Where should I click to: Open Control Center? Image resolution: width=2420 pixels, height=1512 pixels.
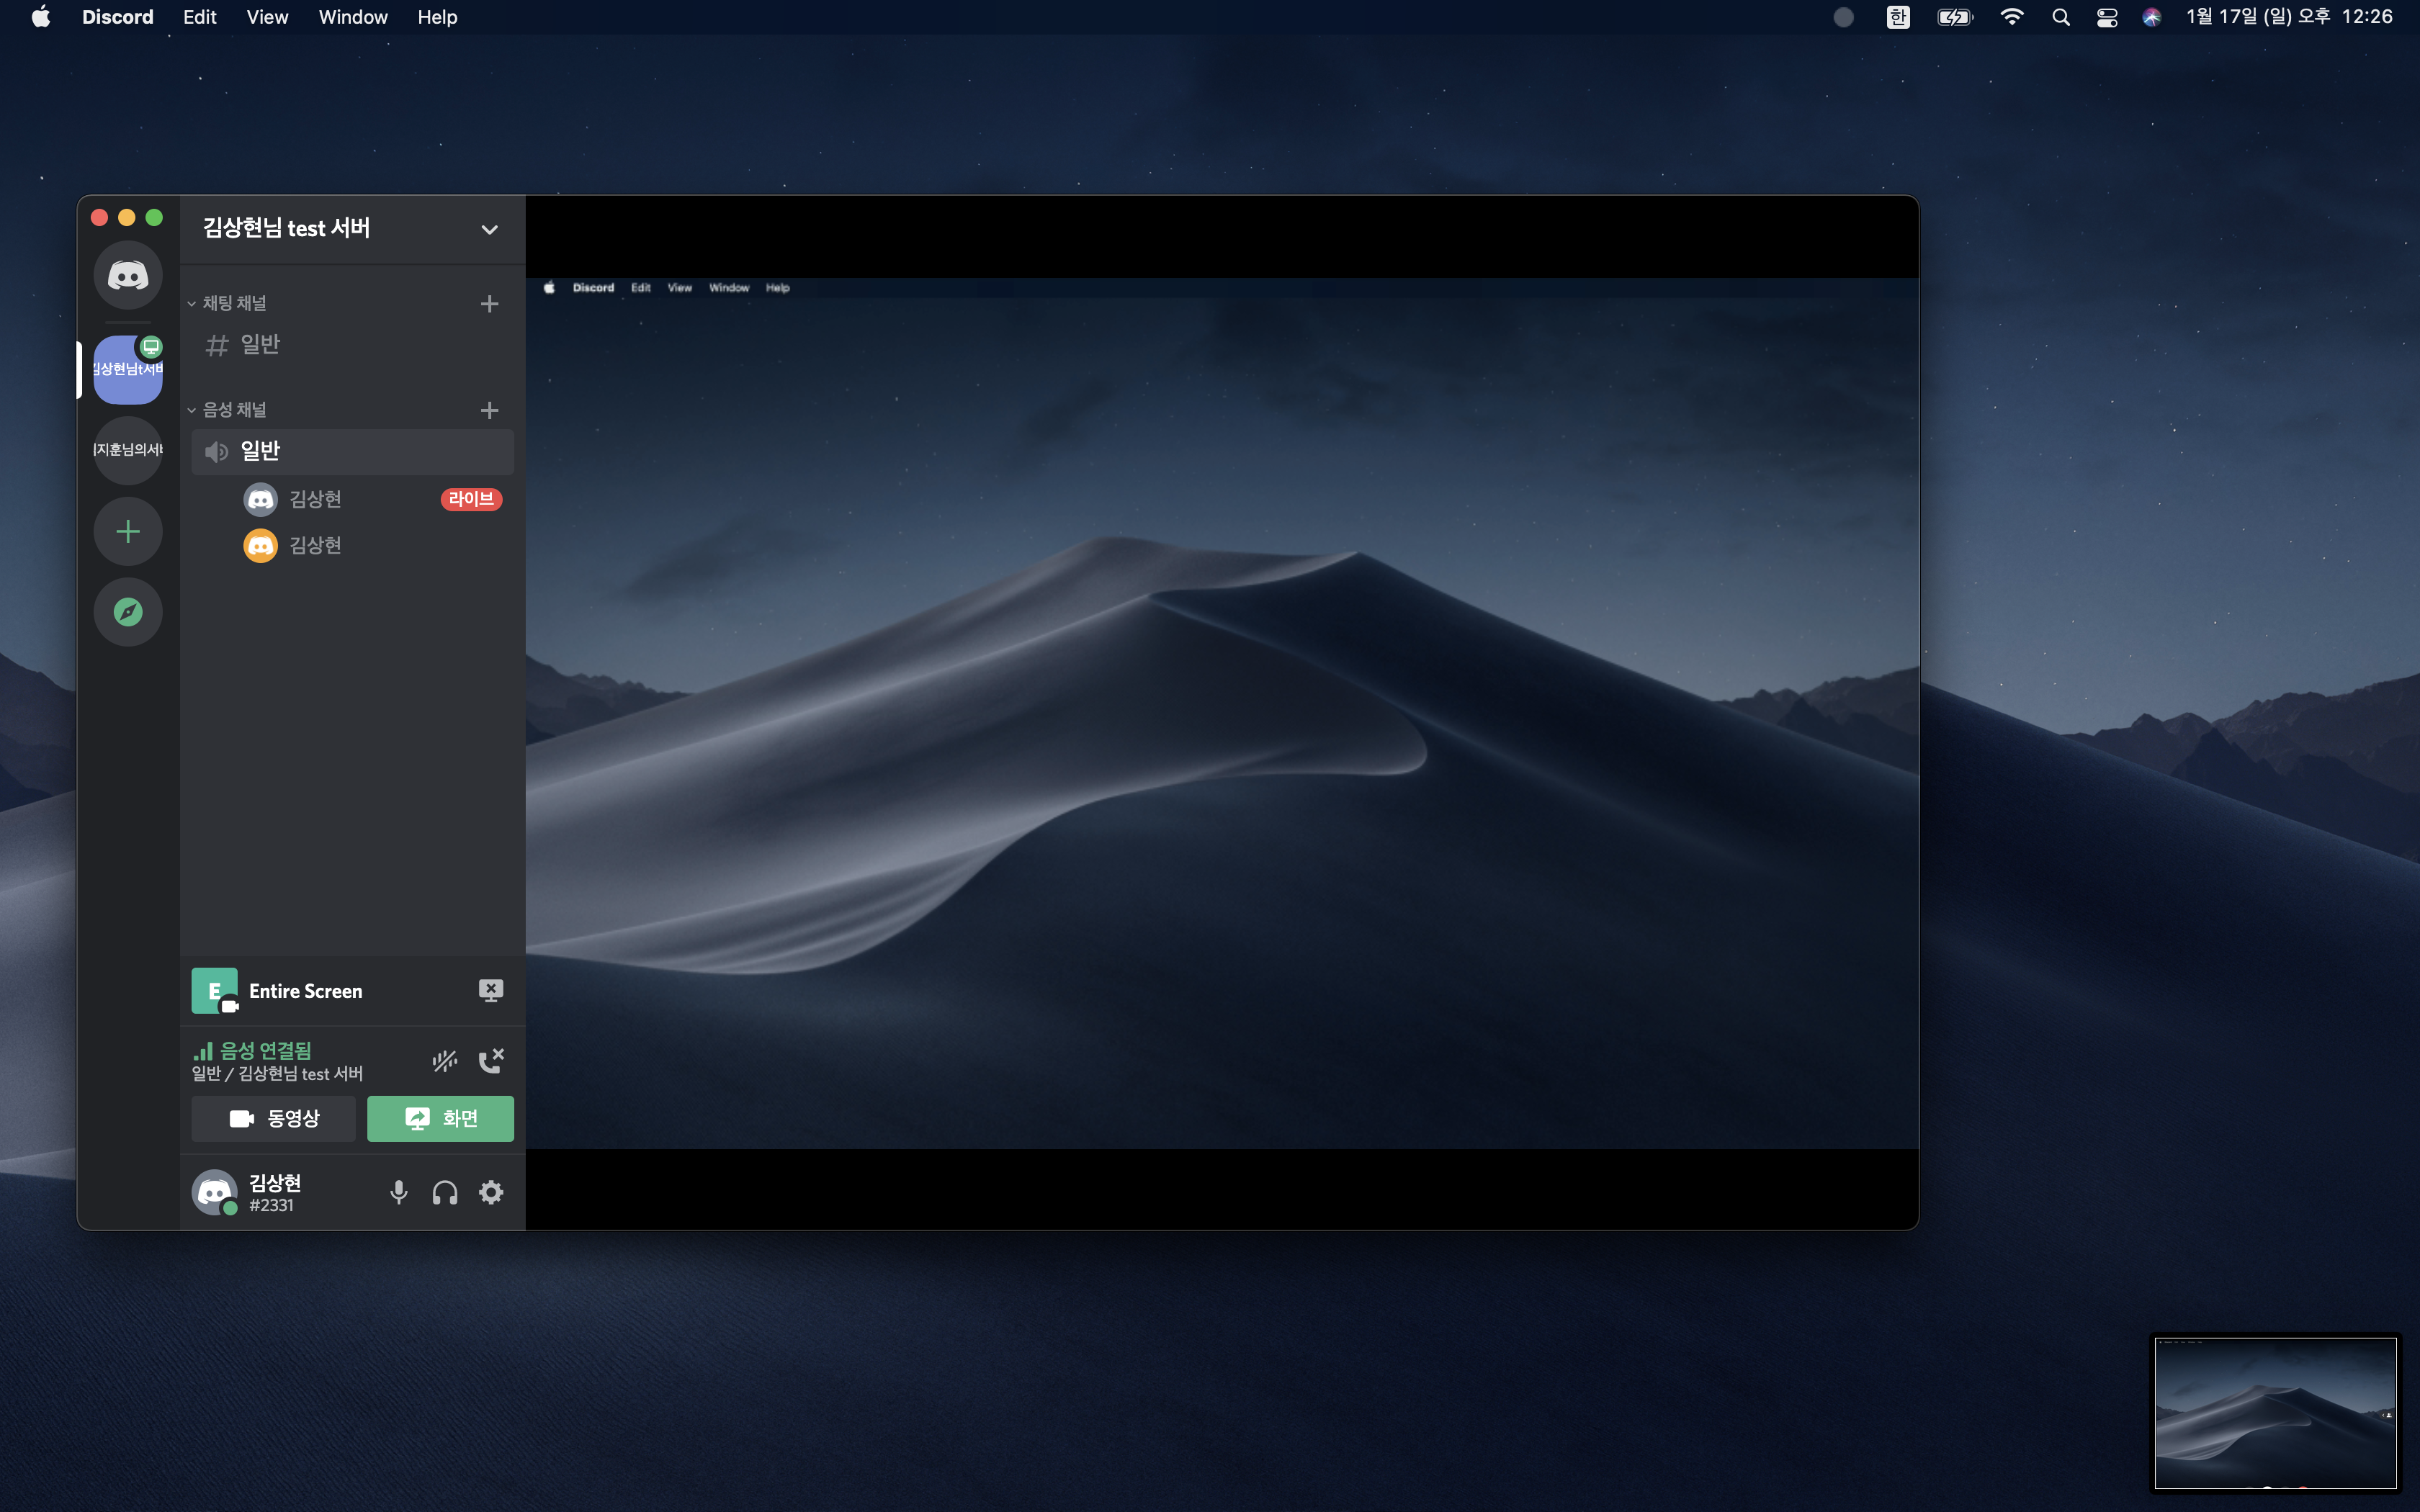point(2107,17)
